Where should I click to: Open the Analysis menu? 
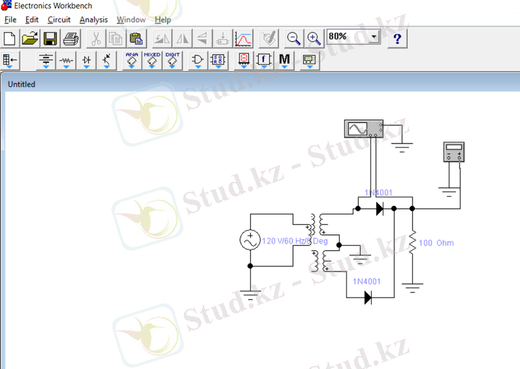click(94, 20)
